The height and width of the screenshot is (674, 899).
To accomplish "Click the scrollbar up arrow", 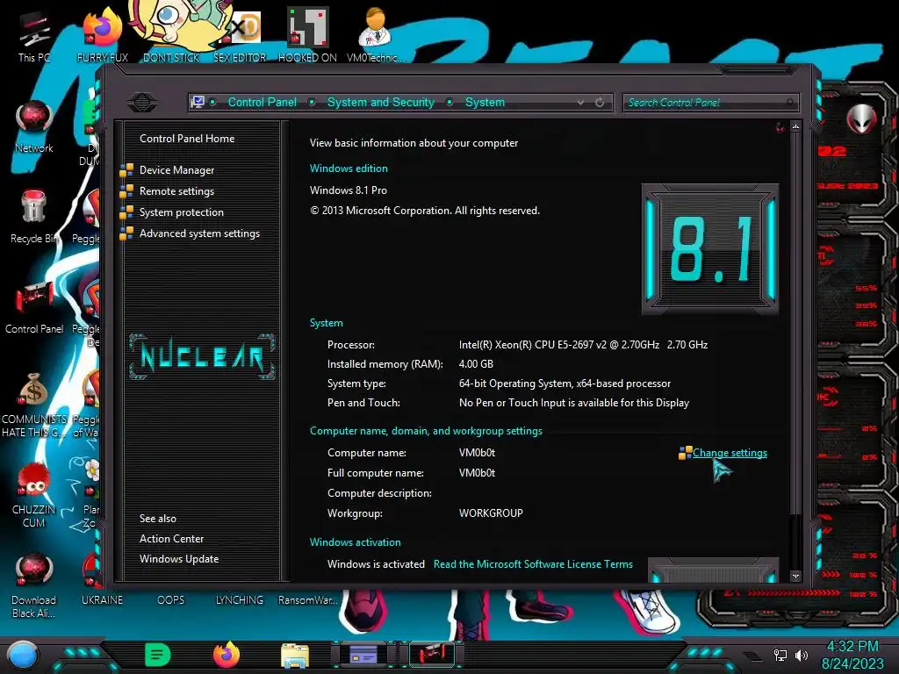I will [x=795, y=126].
